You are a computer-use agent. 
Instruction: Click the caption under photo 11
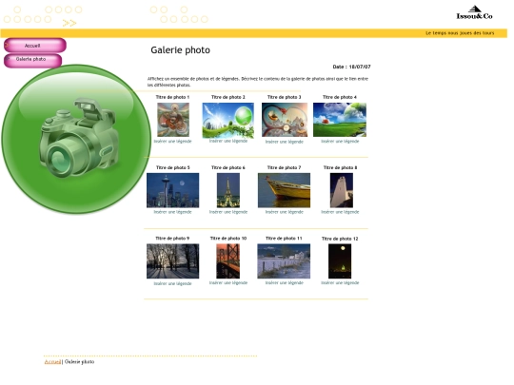click(285, 283)
